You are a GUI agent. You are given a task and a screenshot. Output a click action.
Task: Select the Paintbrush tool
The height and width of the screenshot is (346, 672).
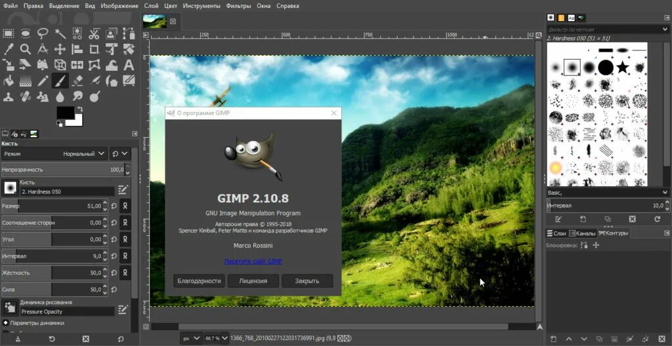click(x=60, y=81)
